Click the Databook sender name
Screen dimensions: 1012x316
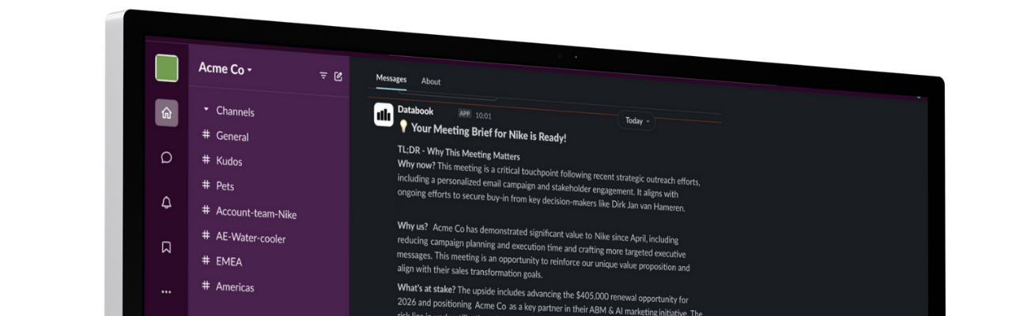click(x=415, y=111)
